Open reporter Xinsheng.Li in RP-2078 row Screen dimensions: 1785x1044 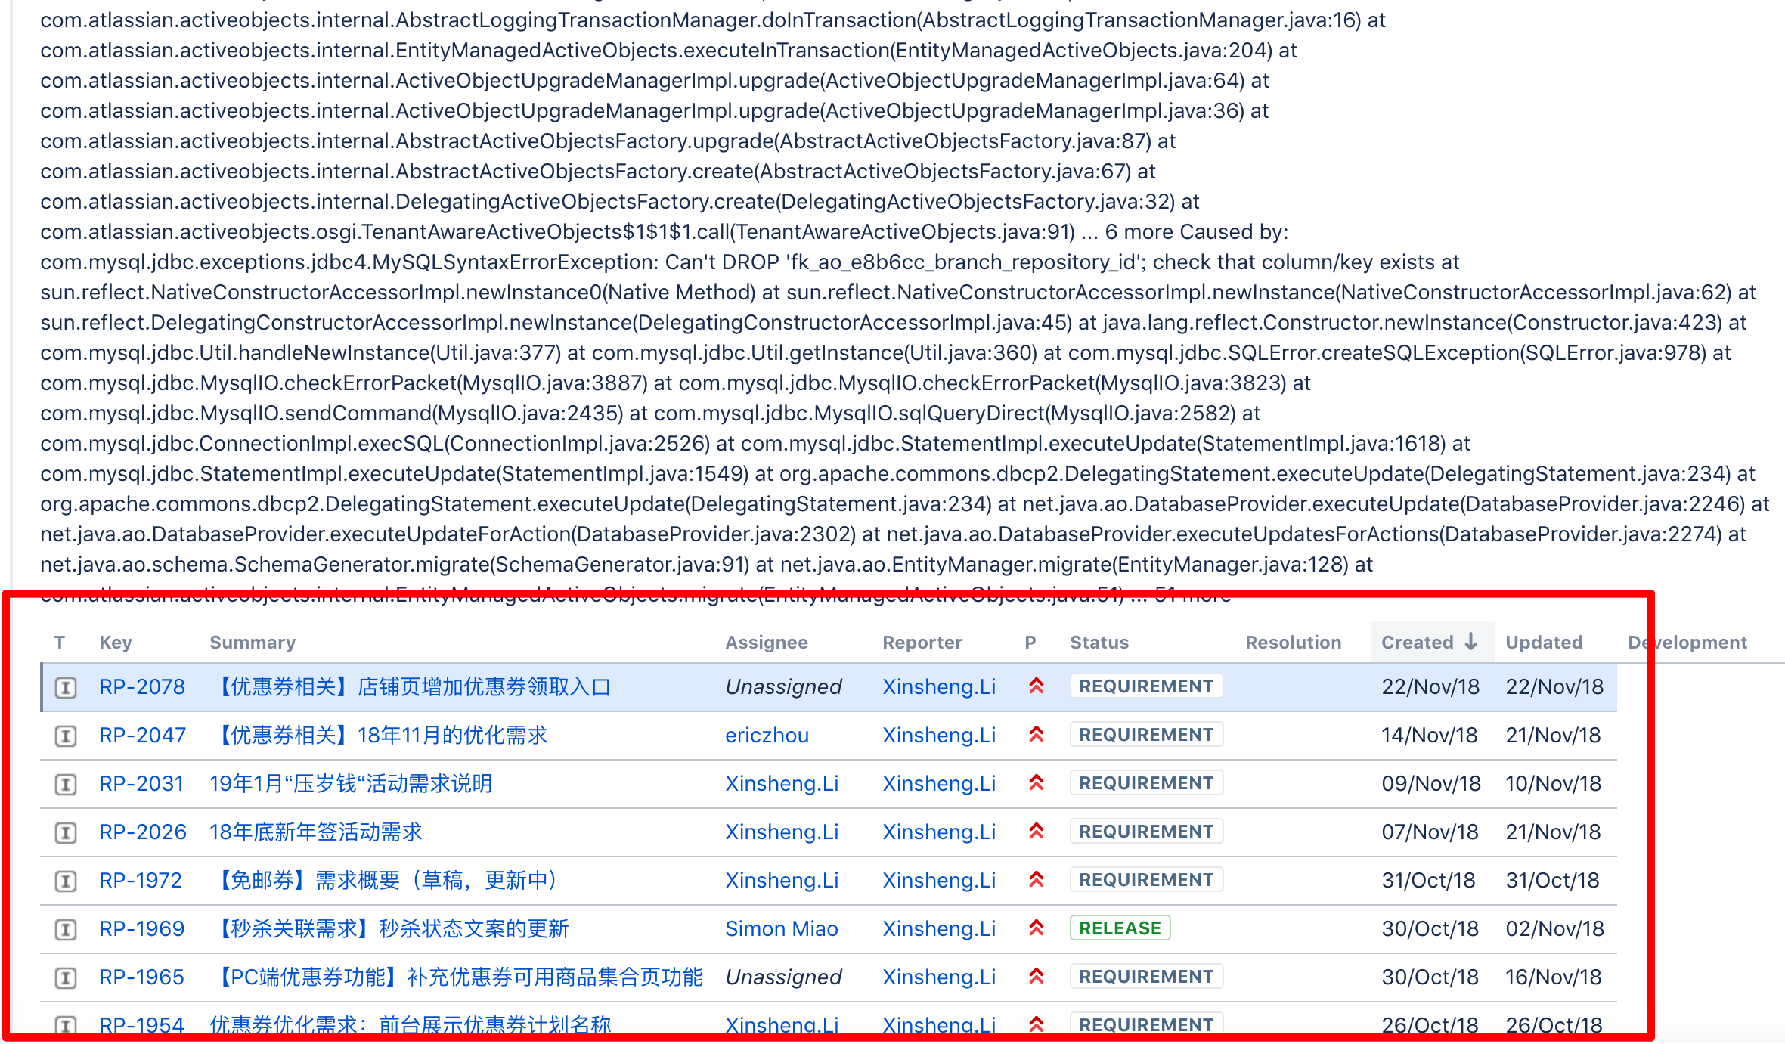click(939, 686)
